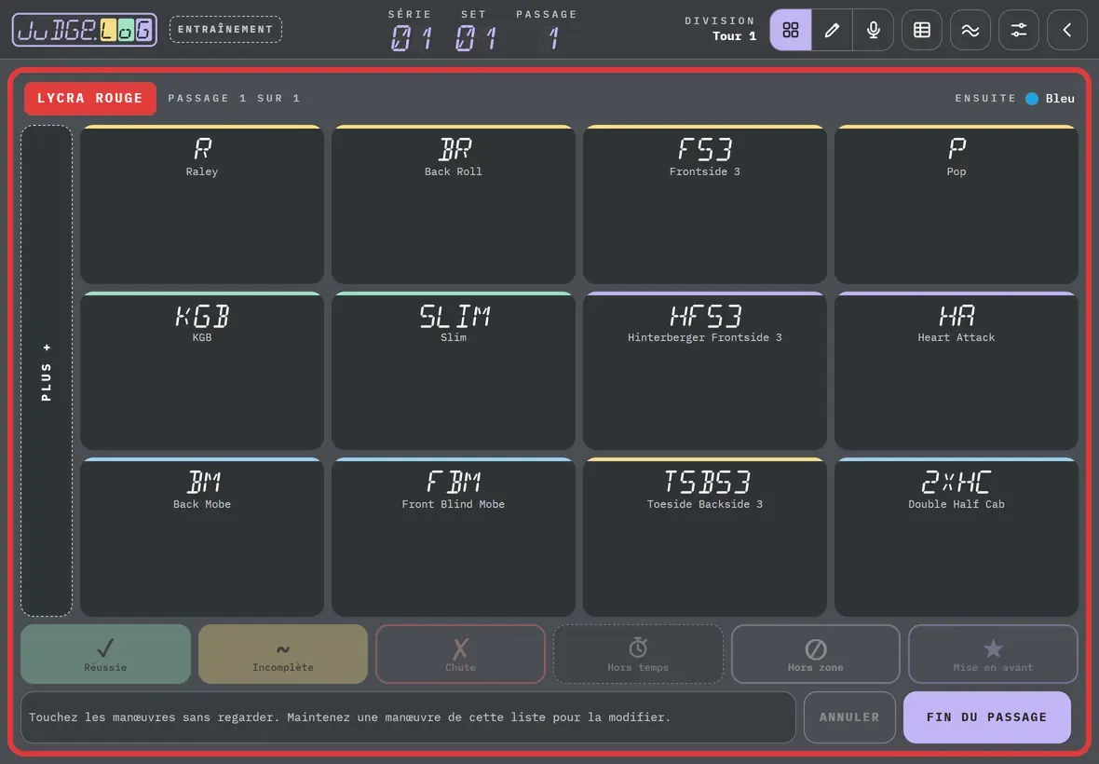The width and height of the screenshot is (1099, 764).
Task: Click the blue dot next to Bleu
Action: point(1032,99)
